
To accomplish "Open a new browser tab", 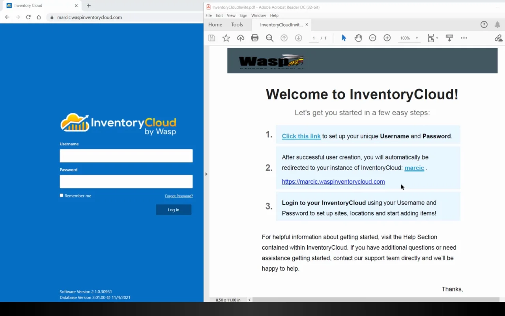I will tap(89, 6).
